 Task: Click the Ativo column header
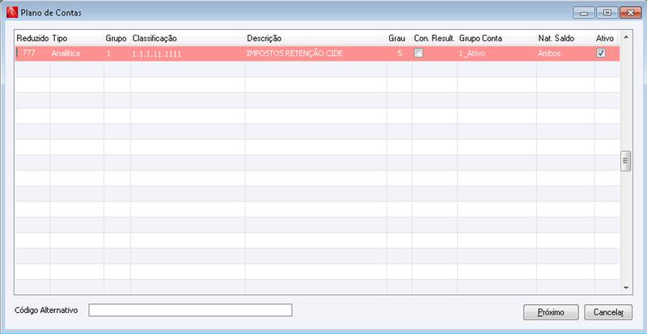(607, 38)
